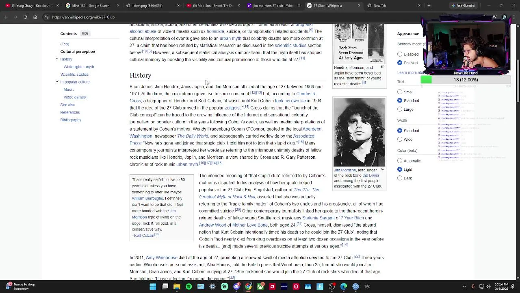
Task: Open the Rock Stars newspaper clipping image
Action: [359, 44]
